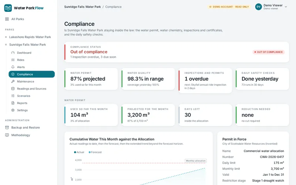Click the Stage 1 drought watch value
Viewport: 296px width, 185px height.
click(268, 181)
